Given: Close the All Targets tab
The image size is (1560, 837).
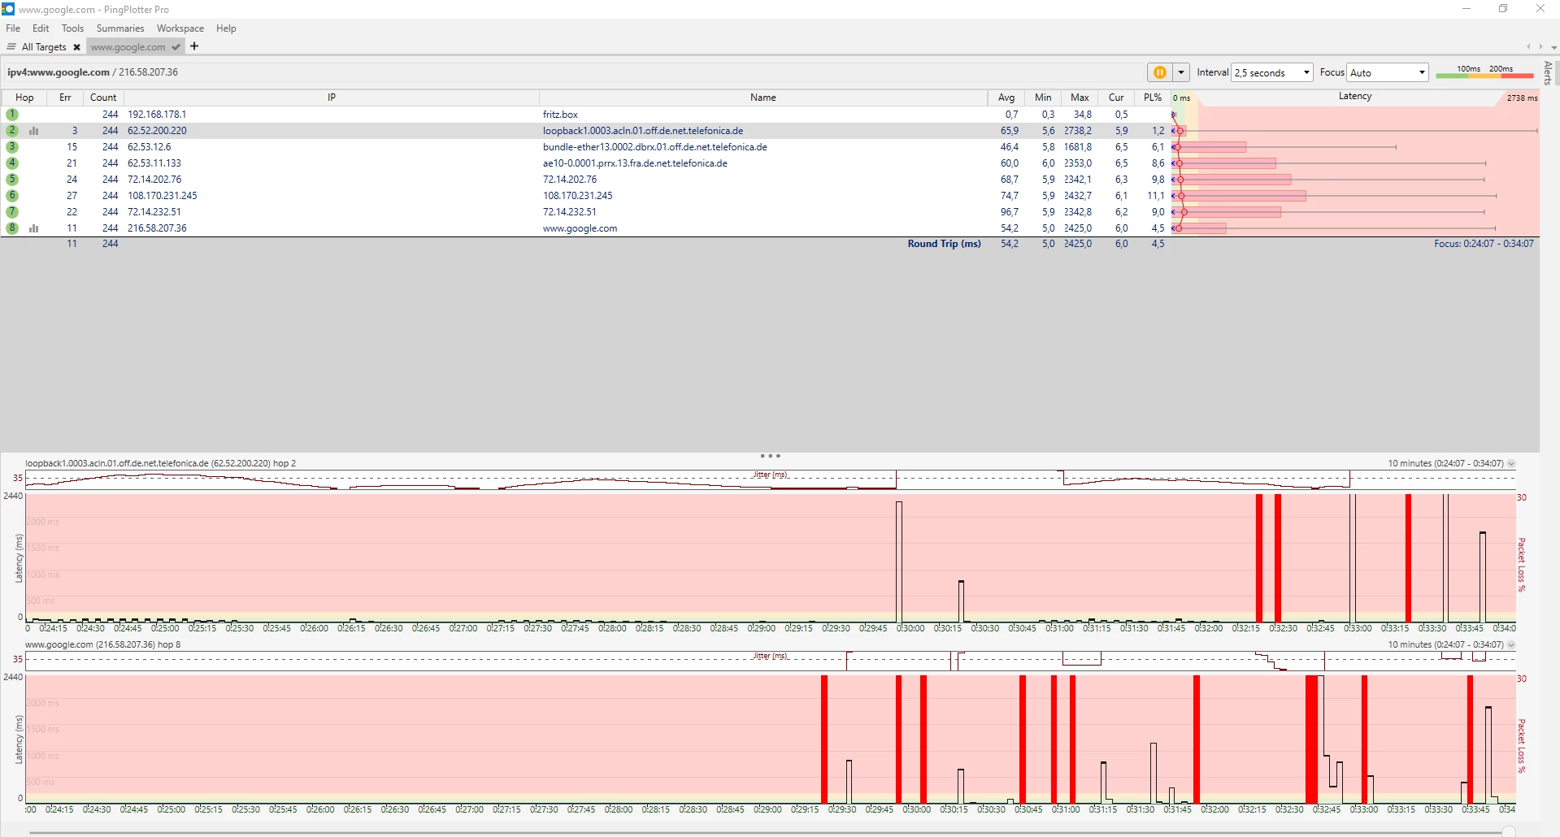Looking at the screenshot, I should (x=76, y=47).
